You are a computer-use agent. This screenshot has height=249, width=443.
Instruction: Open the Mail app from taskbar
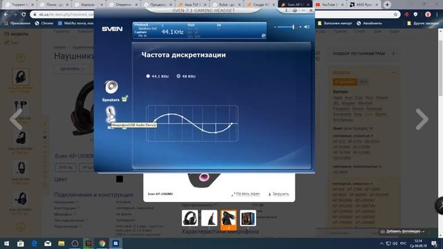[x=48, y=243]
